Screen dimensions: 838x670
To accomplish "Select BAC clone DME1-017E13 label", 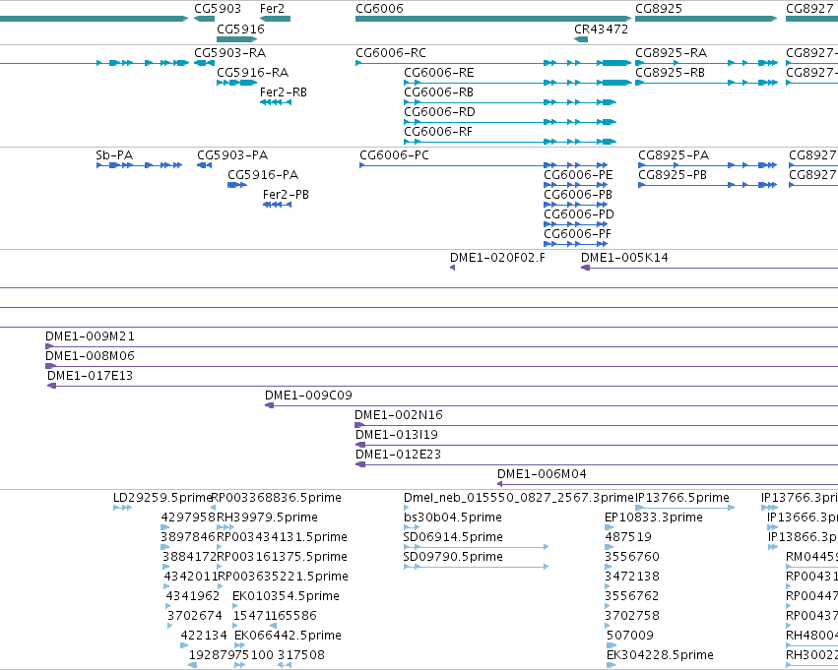I will [90, 376].
